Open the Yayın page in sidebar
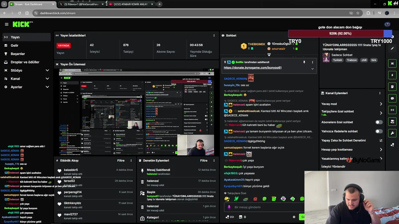 click(26, 37)
